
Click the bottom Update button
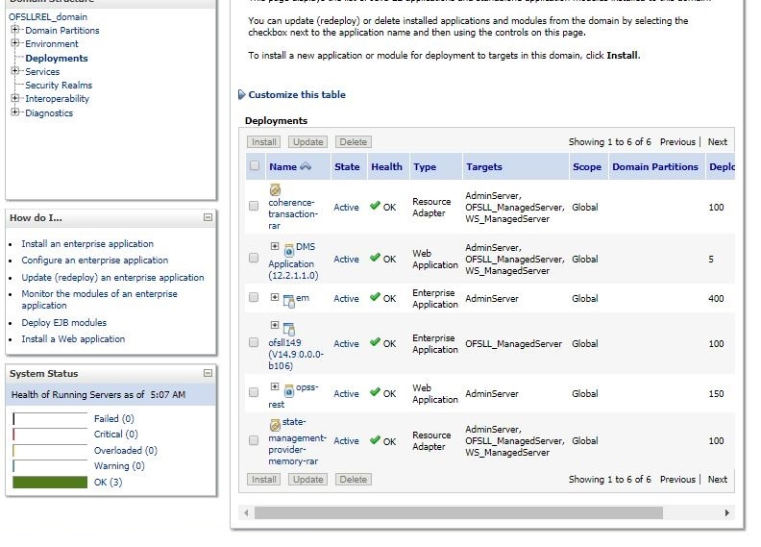pos(307,479)
